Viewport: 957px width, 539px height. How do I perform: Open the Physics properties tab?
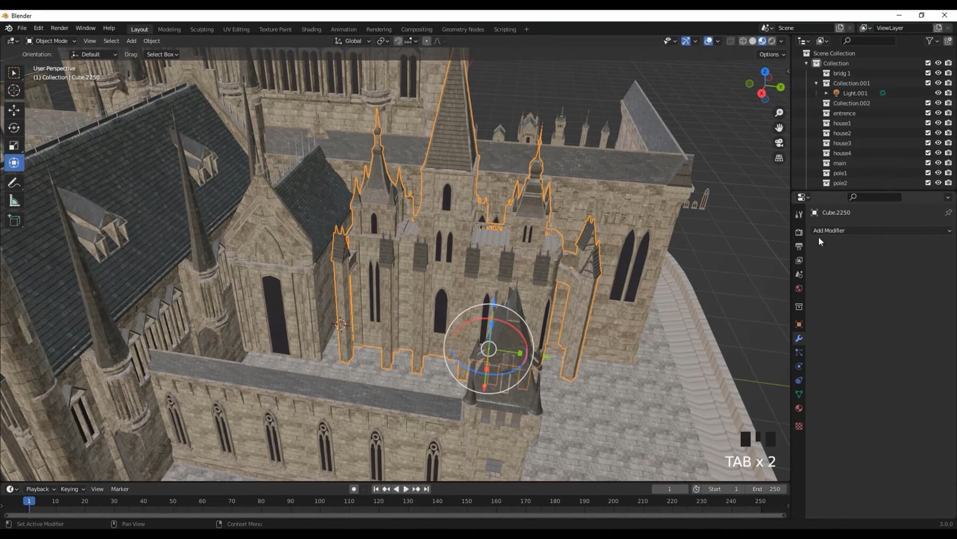799,366
